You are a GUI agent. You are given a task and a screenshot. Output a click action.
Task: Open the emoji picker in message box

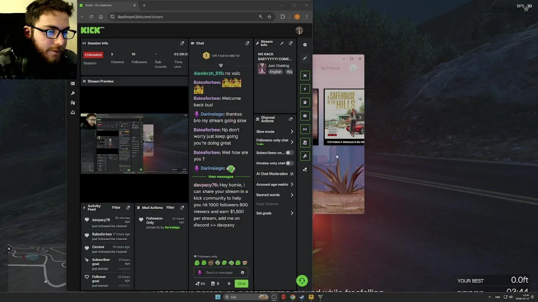[x=243, y=273]
